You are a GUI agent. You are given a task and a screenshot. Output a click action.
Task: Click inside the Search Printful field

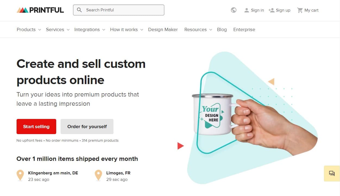[x=117, y=10]
